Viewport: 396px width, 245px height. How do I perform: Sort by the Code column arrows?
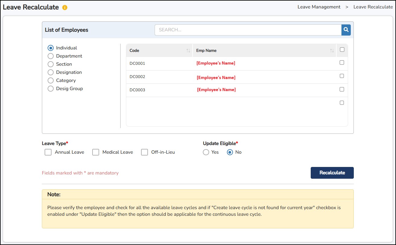click(x=188, y=51)
